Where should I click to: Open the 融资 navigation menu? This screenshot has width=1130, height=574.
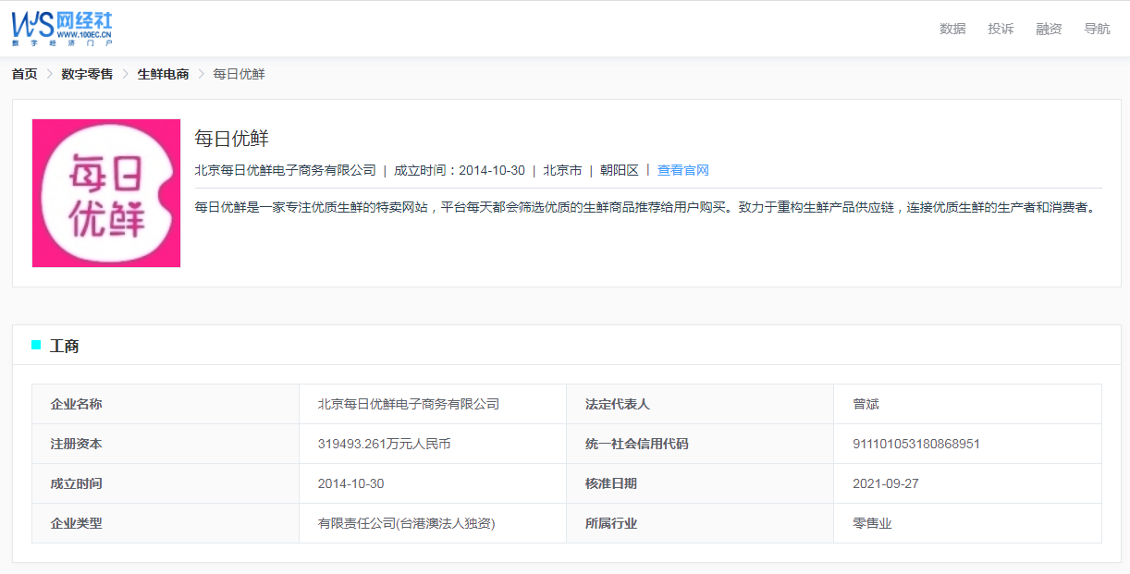1049,29
